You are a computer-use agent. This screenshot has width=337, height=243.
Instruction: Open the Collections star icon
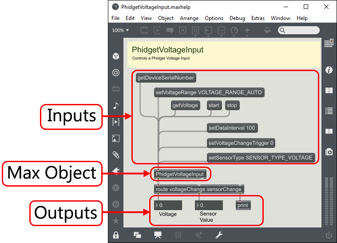116,220
